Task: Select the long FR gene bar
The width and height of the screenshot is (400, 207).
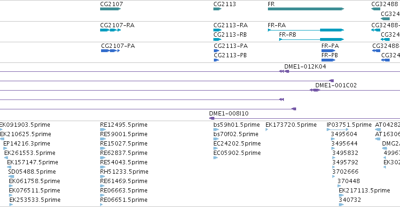Action: pyautogui.click(x=306, y=9)
